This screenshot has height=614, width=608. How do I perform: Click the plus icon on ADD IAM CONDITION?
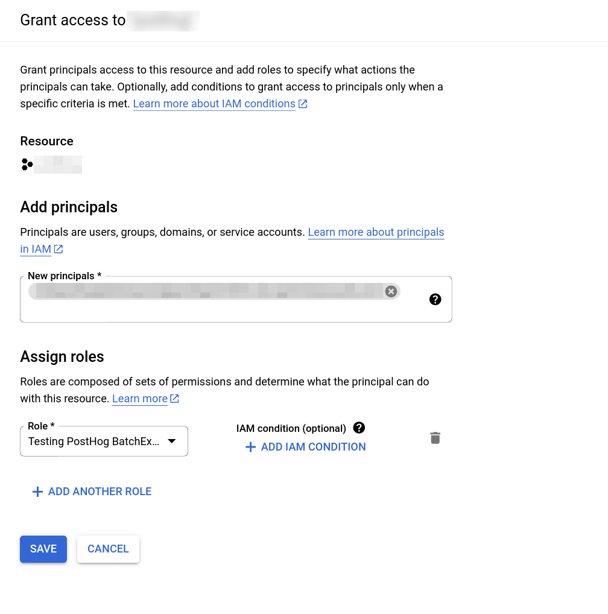pos(251,446)
